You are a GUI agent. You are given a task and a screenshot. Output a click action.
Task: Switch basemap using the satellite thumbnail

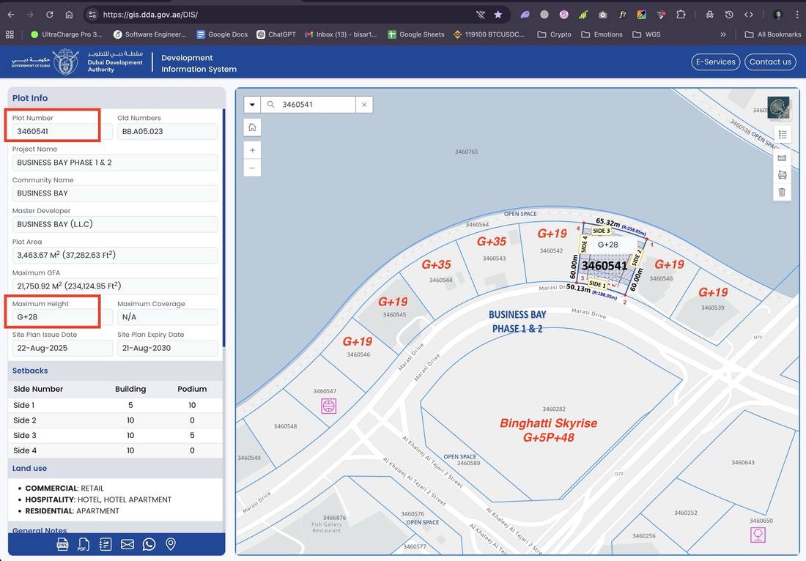pos(778,108)
